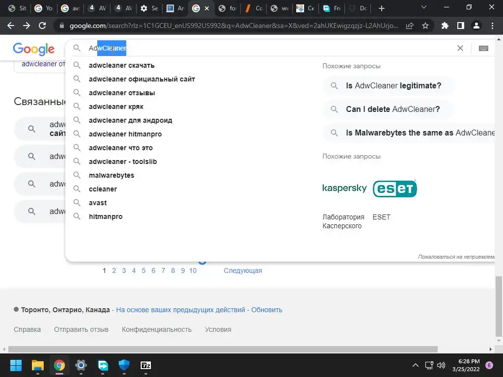Open a new browser tab

tap(381, 8)
